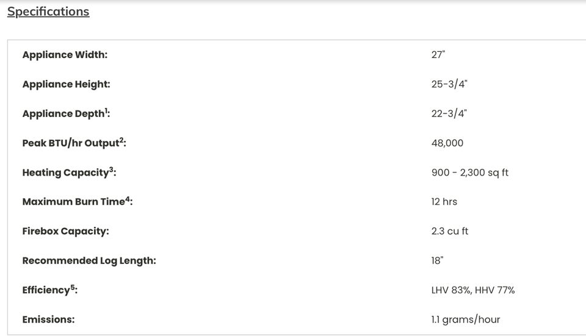This screenshot has height=336, width=586.
Task: Click the Recommended Log Length label
Action: pyautogui.click(x=89, y=260)
